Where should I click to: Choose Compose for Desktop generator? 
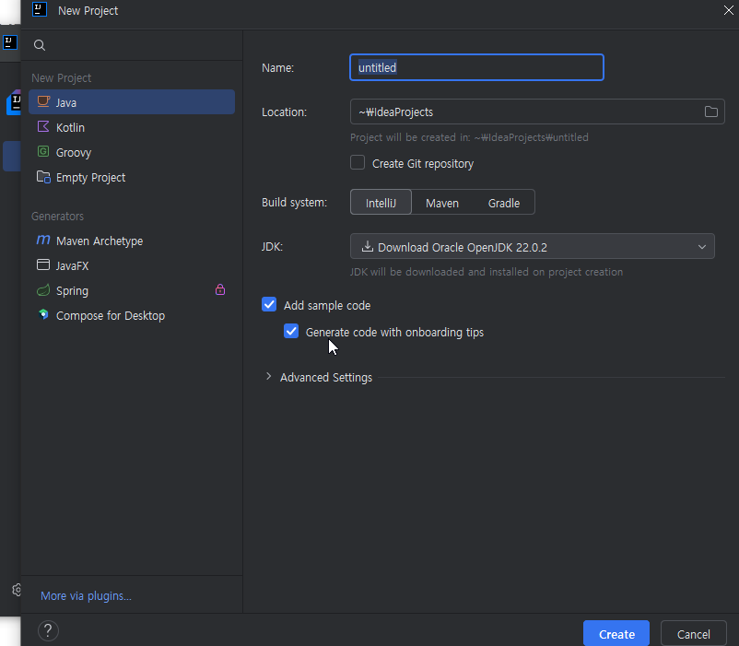click(x=132, y=316)
